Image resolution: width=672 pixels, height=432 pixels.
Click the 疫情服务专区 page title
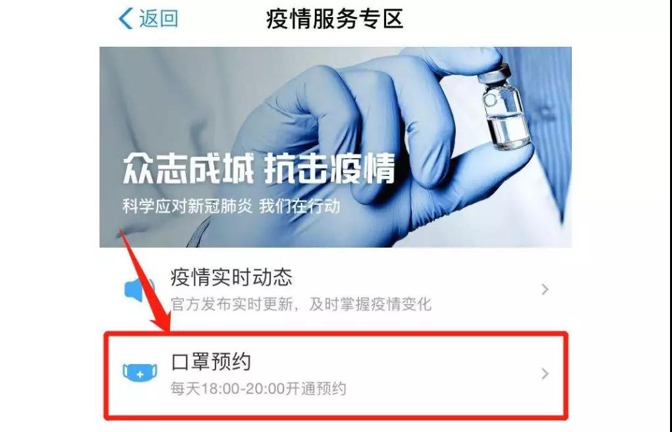[x=335, y=19]
